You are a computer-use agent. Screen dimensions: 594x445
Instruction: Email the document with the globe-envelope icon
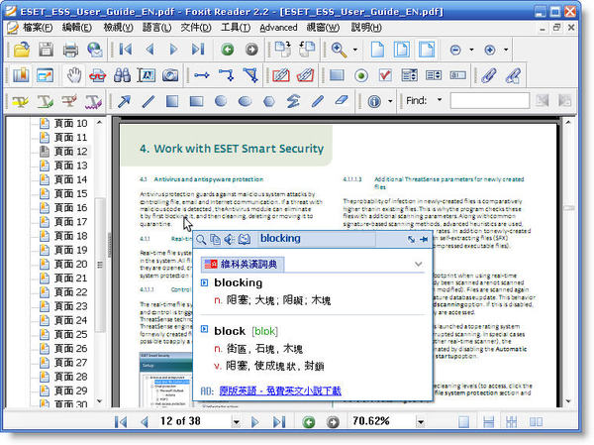click(x=95, y=50)
